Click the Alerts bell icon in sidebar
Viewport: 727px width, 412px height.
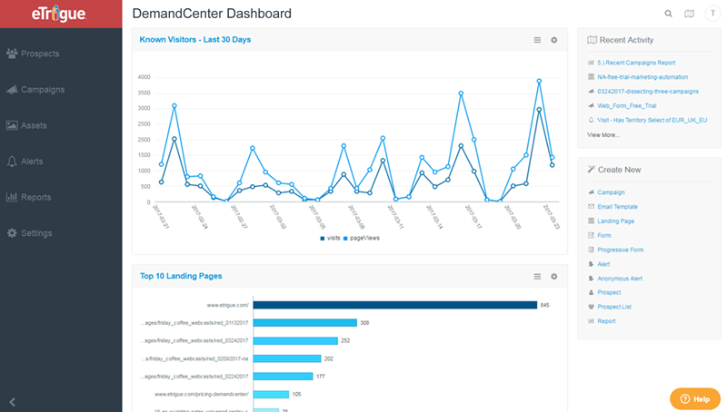(x=12, y=162)
